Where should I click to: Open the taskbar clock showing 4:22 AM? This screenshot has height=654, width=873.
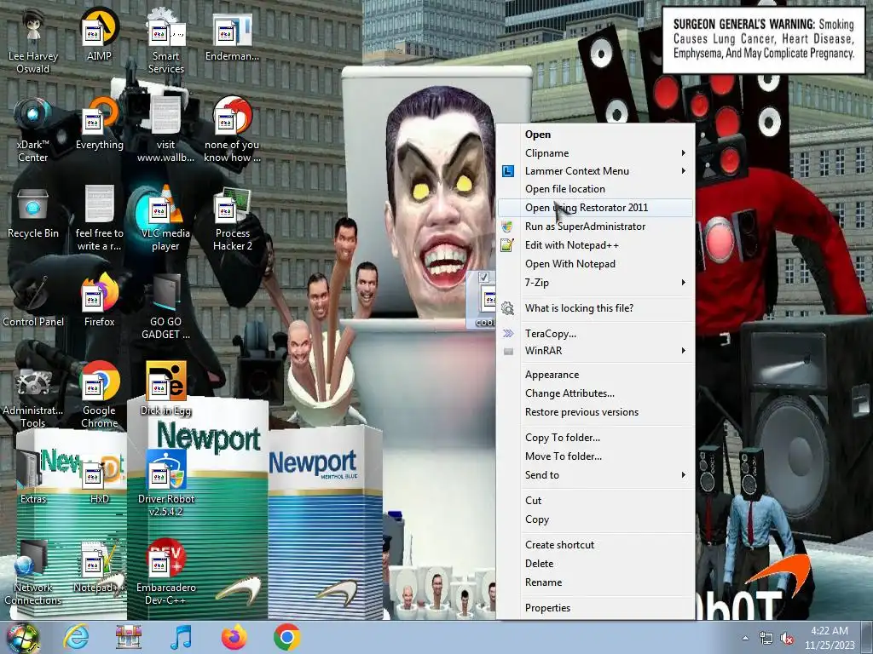coord(830,638)
